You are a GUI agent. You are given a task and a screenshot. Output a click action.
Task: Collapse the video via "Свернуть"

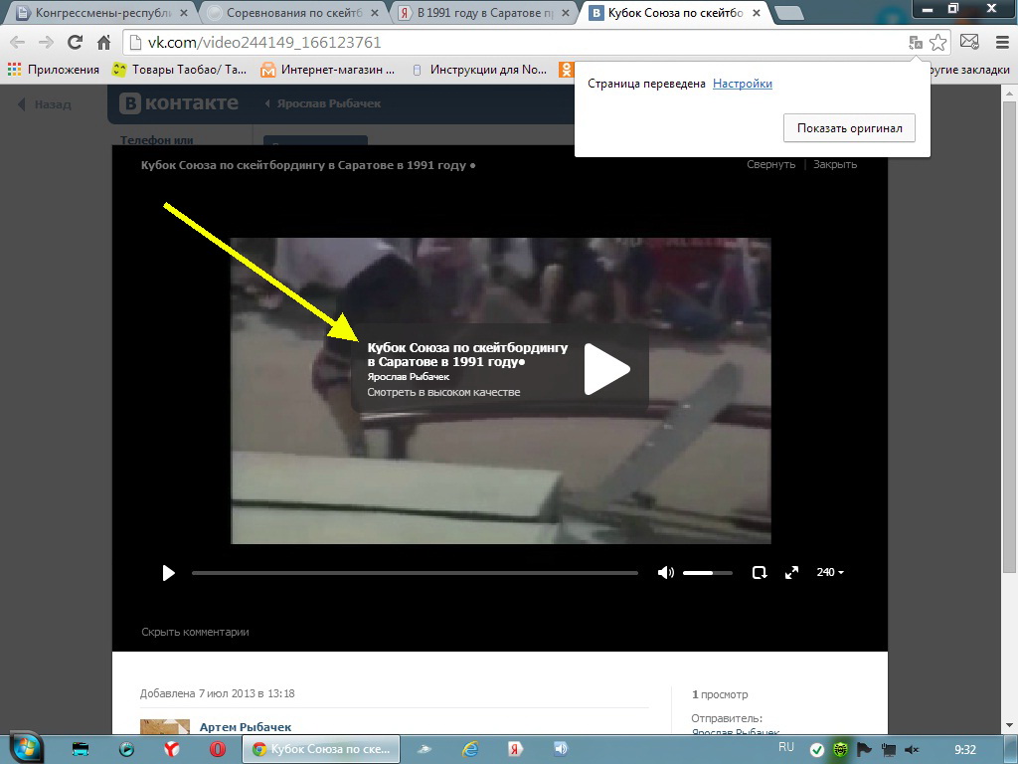(770, 165)
